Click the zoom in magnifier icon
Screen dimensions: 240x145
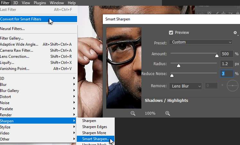(x=167, y=113)
